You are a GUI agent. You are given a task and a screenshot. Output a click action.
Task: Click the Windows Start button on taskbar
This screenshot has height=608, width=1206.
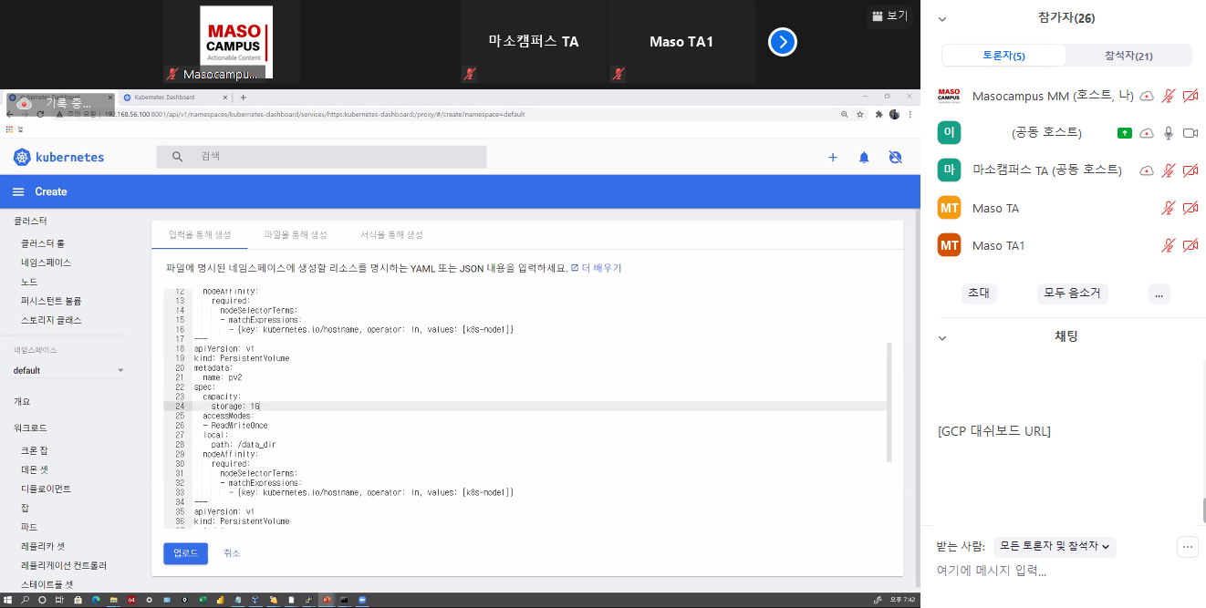coord(7,601)
